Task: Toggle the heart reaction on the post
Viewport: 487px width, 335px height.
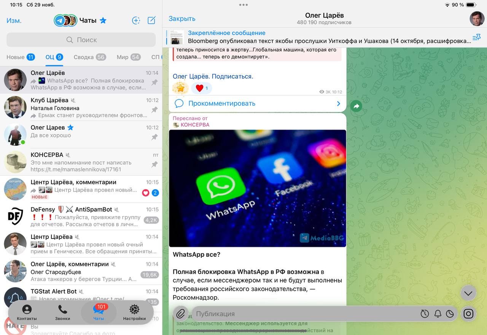Action: pos(201,88)
